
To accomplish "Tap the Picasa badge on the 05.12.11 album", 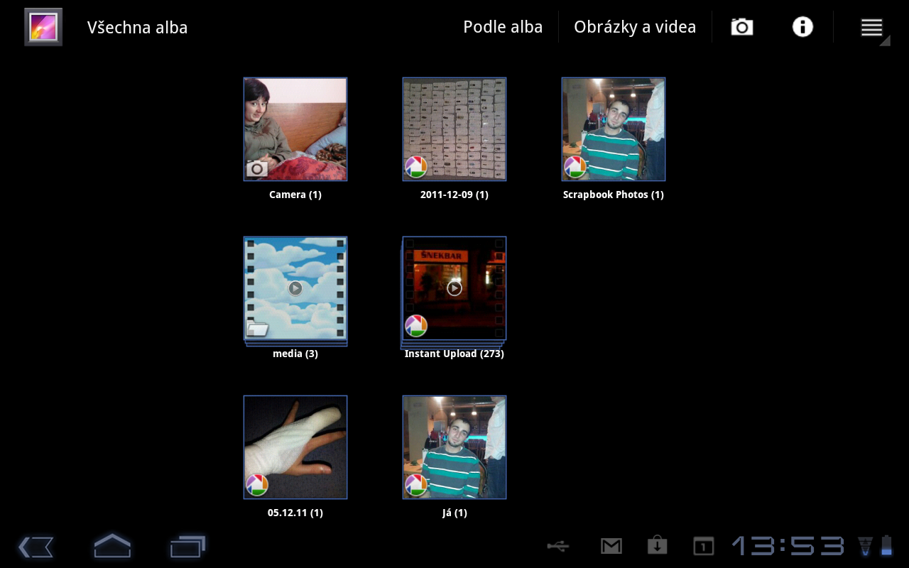I will [x=257, y=484].
